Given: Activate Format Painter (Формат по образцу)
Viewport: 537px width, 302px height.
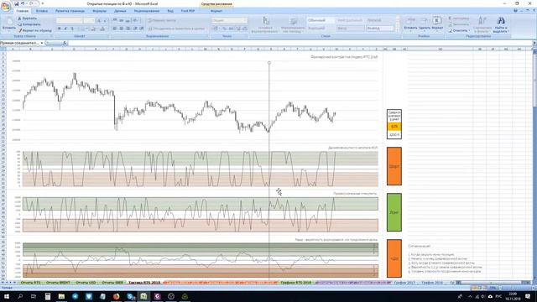Looking at the screenshot, I should [x=34, y=30].
